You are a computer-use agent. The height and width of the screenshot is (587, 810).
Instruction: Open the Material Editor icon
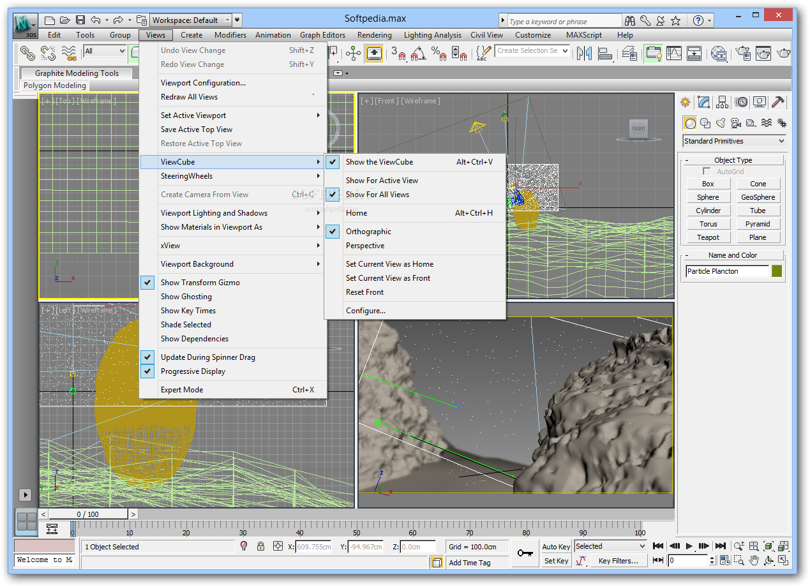[x=719, y=54]
